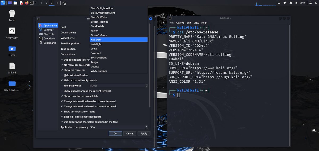Open the Kali applications menu

coord(3,3)
